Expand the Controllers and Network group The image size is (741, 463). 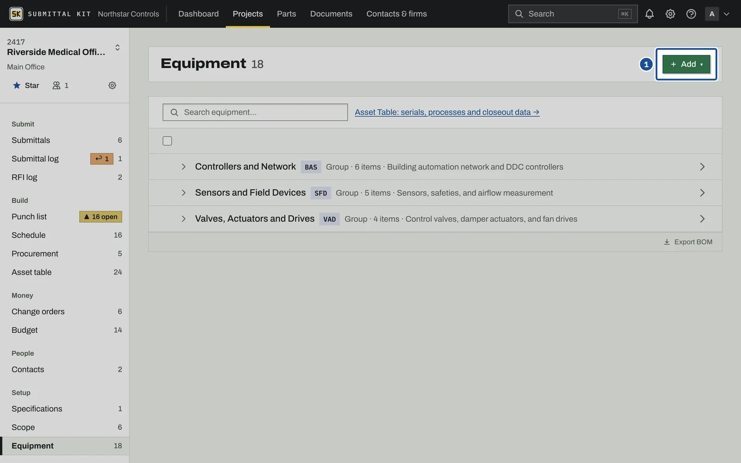183,167
